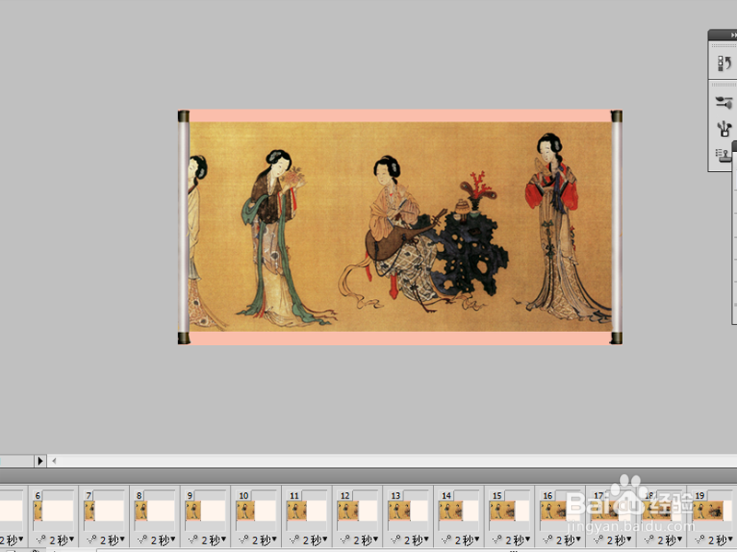Open frame 6 delay dropdown (2秒)
This screenshot has height=552, width=737.
(62, 540)
